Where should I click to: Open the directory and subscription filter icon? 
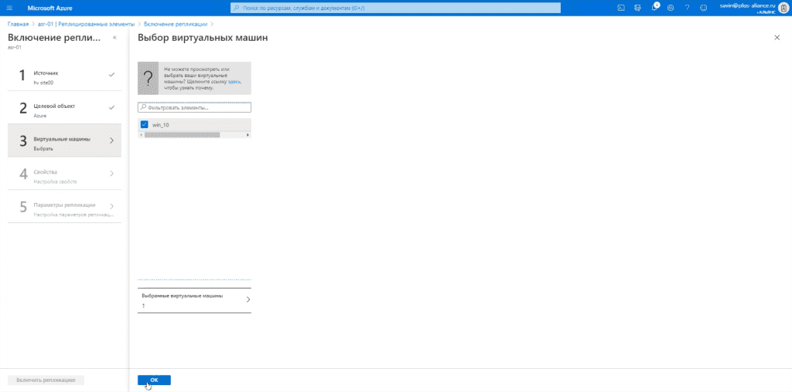(637, 8)
